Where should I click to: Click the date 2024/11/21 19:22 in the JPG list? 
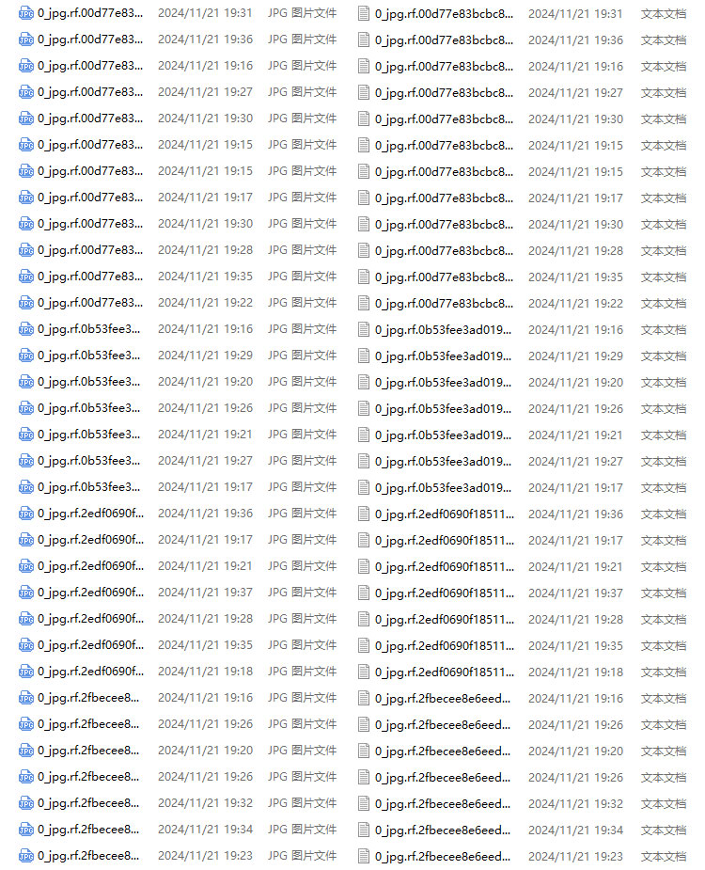tap(205, 303)
